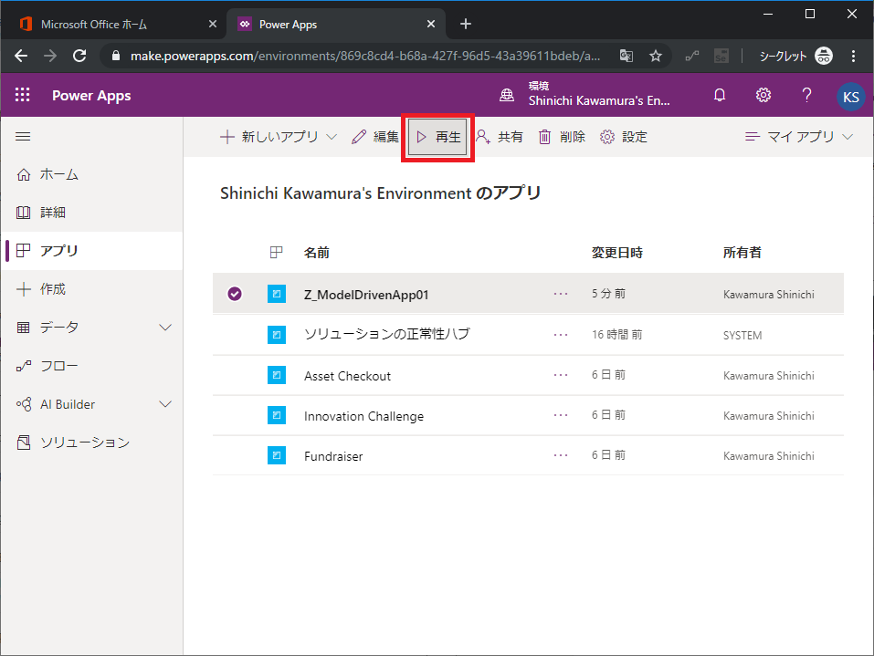The height and width of the screenshot is (656, 874).
Task: Collapse the left navigation hamburger menu
Action: tap(23, 137)
